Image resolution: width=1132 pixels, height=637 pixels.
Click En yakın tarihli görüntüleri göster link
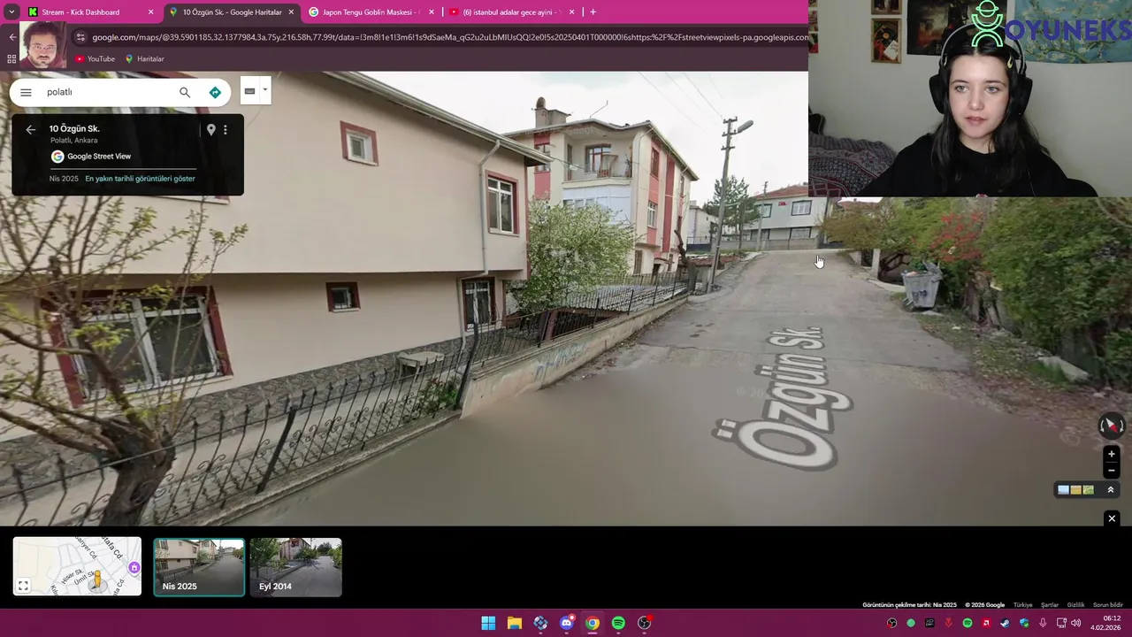click(x=140, y=179)
